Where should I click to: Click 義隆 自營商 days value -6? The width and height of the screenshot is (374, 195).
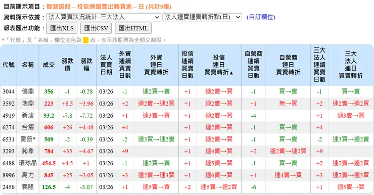point(254,187)
